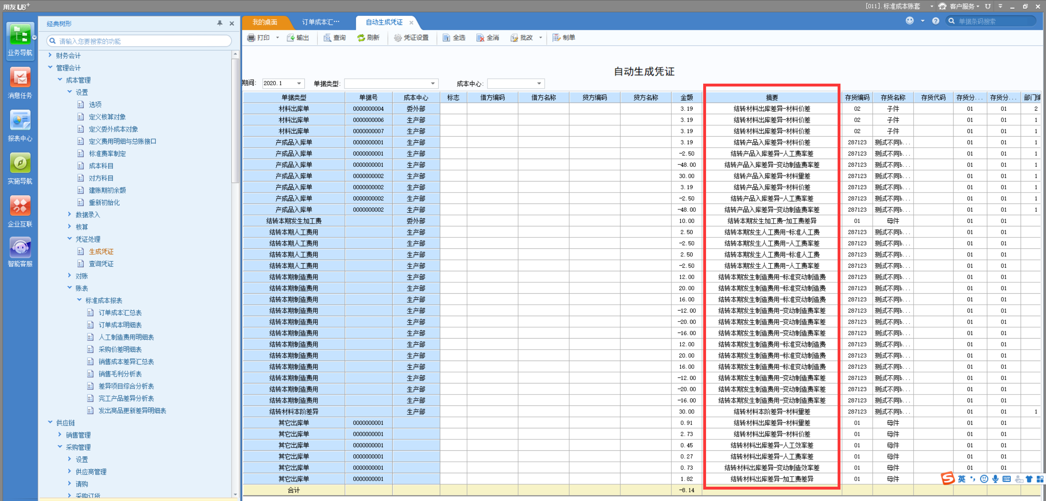1046x501 pixels.
Task: Click the 批改 batch edit toolbar button
Action: (521, 38)
